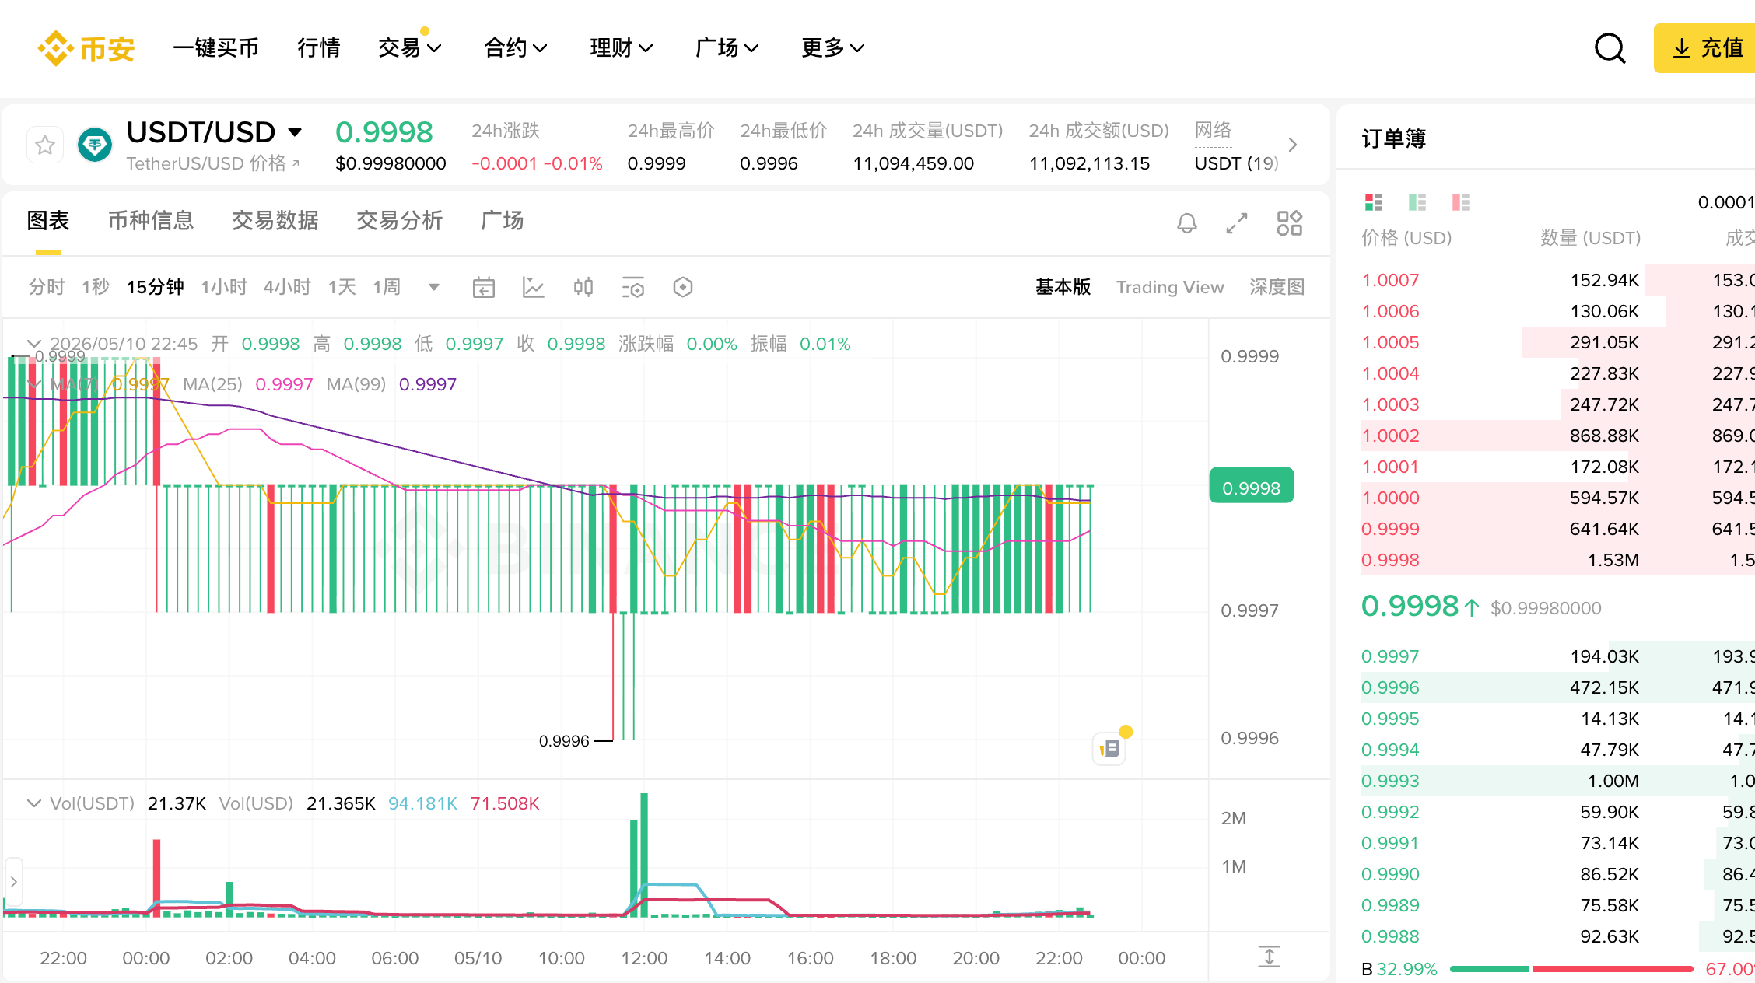Viewport: 1755px width, 983px height.
Task: Expand chart to fullscreen icon
Action: 1237,223
